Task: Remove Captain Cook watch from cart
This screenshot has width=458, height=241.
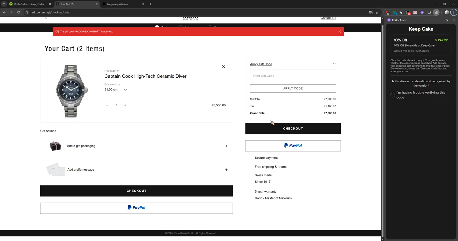Action: click(224, 66)
